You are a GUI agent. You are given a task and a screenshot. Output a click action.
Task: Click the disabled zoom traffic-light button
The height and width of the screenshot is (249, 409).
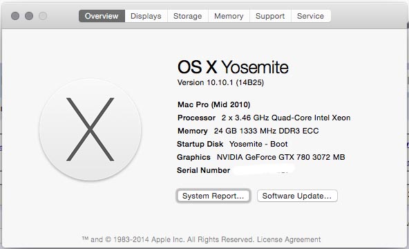[x=43, y=16]
